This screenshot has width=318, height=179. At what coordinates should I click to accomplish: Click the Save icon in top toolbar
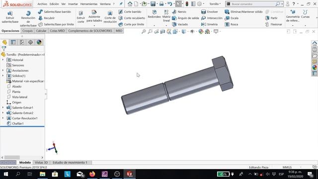153,4
